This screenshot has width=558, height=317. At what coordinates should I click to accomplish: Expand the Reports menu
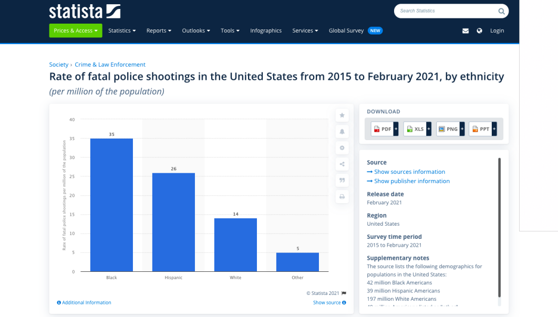pos(159,30)
